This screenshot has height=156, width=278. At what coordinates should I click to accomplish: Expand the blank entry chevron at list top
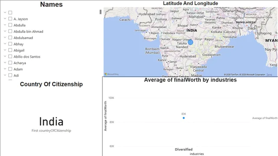coord(5,13)
